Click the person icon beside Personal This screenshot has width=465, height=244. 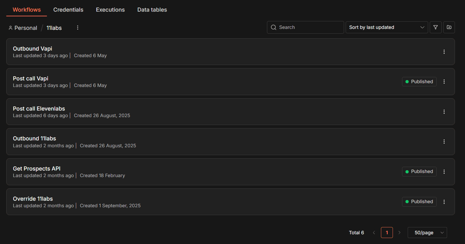click(x=10, y=28)
